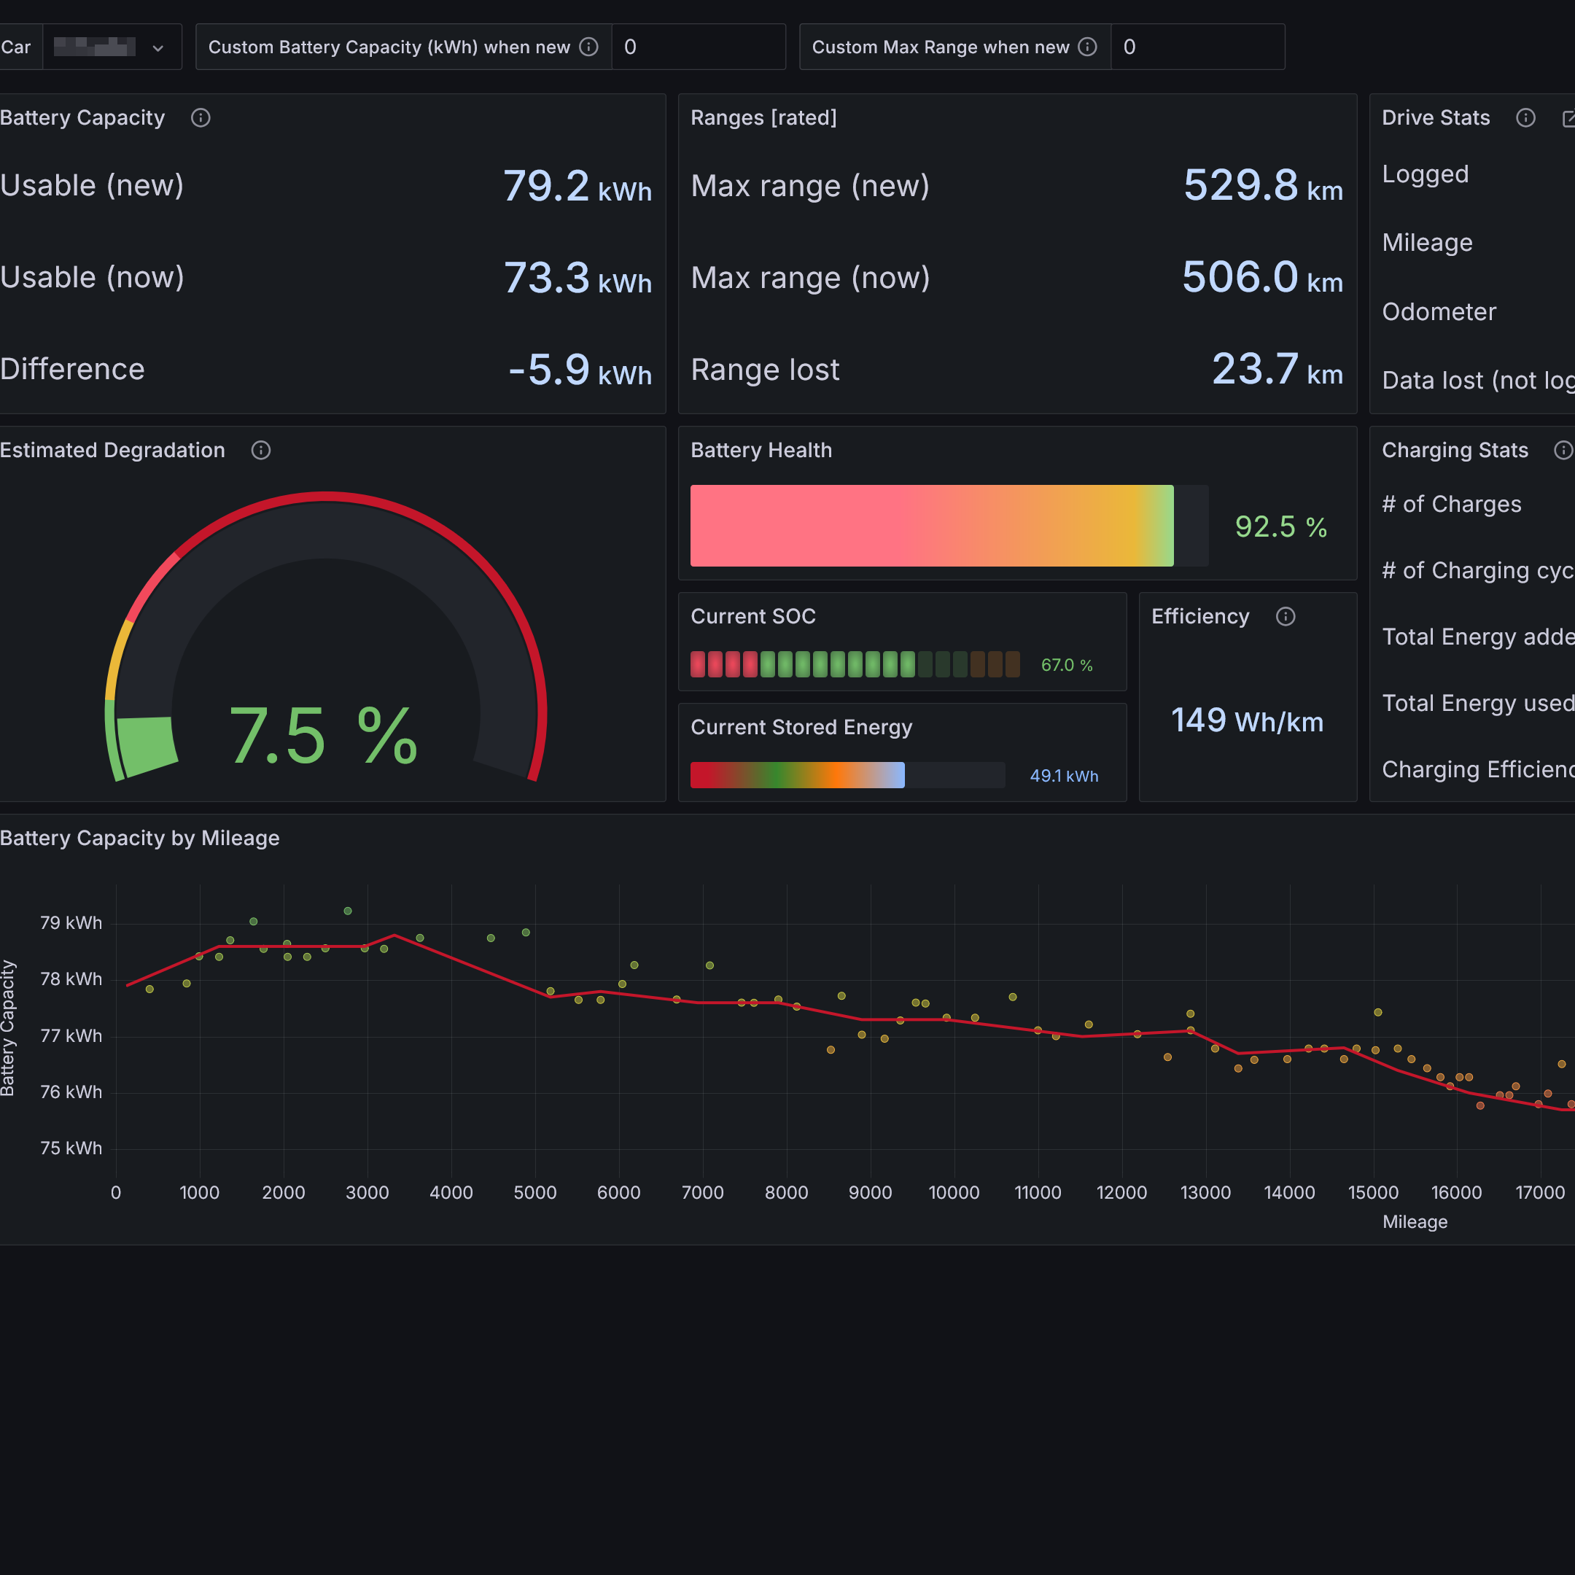Click Custom Battery Capacity input field
This screenshot has height=1575, width=1575.
(698, 47)
